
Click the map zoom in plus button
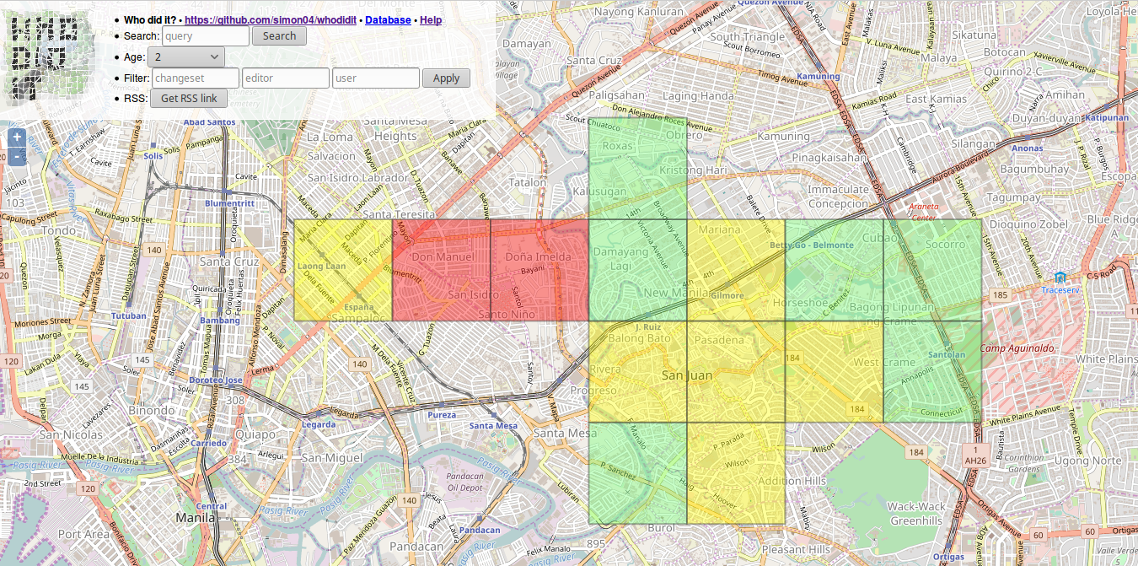17,137
